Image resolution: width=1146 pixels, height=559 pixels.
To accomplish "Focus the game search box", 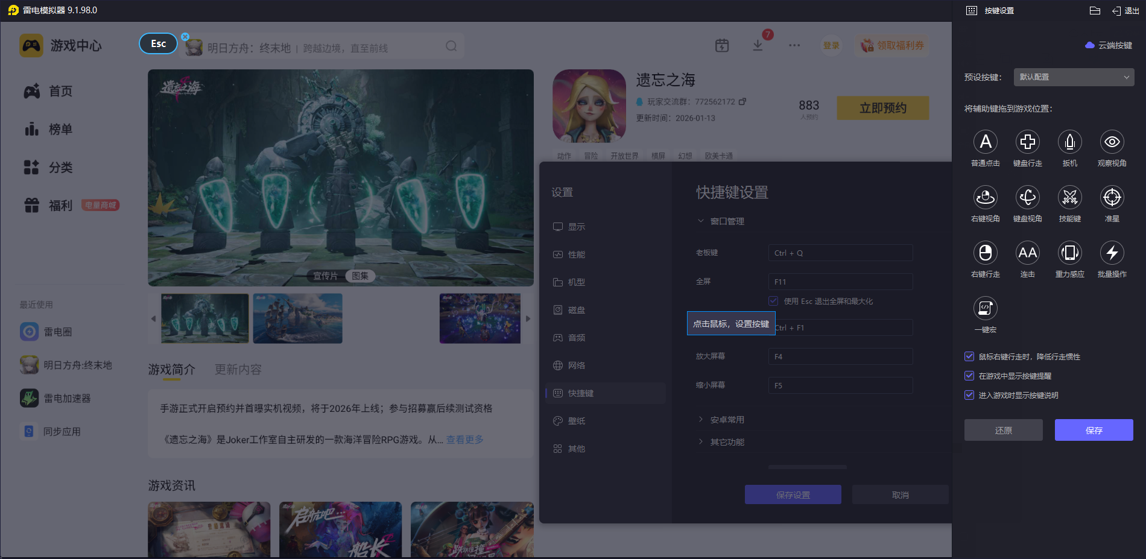I will click(x=323, y=47).
